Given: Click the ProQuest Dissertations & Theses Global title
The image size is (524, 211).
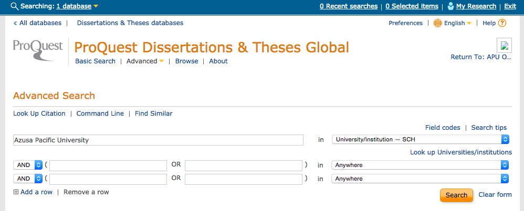Looking at the screenshot, I should coord(212,47).
